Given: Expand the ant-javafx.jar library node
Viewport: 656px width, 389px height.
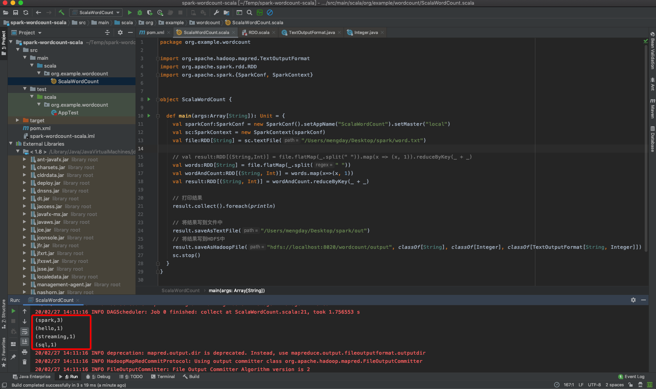Looking at the screenshot, I should click(25, 159).
